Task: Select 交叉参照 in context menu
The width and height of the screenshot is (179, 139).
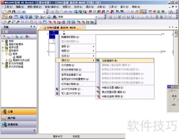Action: 76,65
